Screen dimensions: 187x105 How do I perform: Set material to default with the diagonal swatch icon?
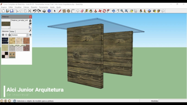(30, 27)
